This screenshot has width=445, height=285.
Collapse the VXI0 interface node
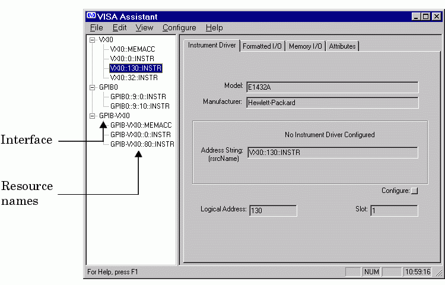[x=92, y=40]
